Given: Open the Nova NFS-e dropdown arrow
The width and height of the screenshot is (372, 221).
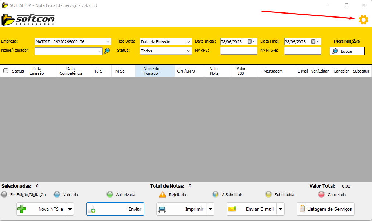Looking at the screenshot, I should (x=70, y=209).
